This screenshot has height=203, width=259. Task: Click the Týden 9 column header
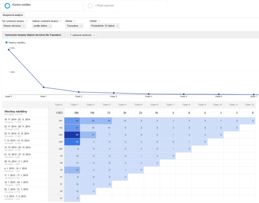pos(199,105)
